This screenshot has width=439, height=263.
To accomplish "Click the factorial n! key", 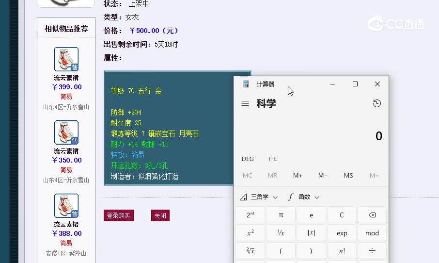I will [x=342, y=251].
